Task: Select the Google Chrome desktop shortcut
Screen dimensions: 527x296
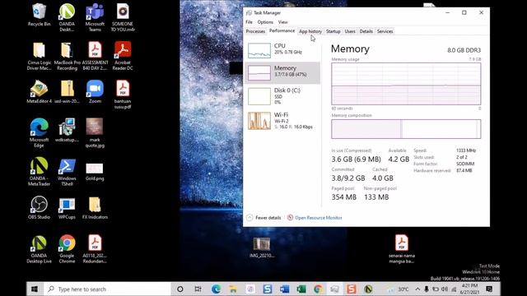Action: tap(67, 249)
